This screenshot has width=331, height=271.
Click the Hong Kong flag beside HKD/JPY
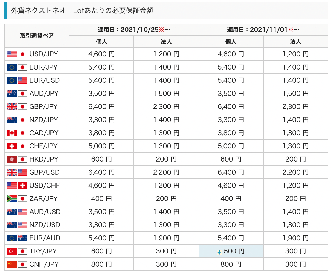12,159
